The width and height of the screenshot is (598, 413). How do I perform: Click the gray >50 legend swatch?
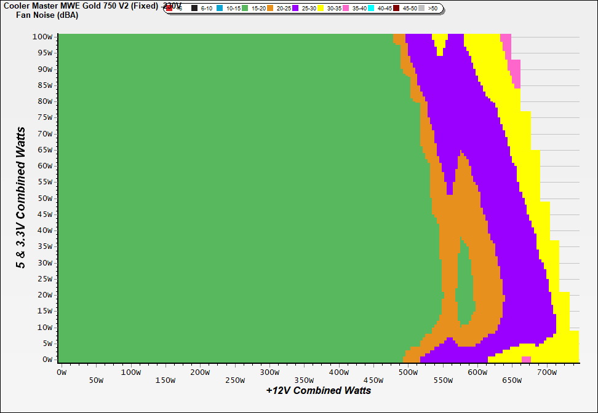coord(421,9)
